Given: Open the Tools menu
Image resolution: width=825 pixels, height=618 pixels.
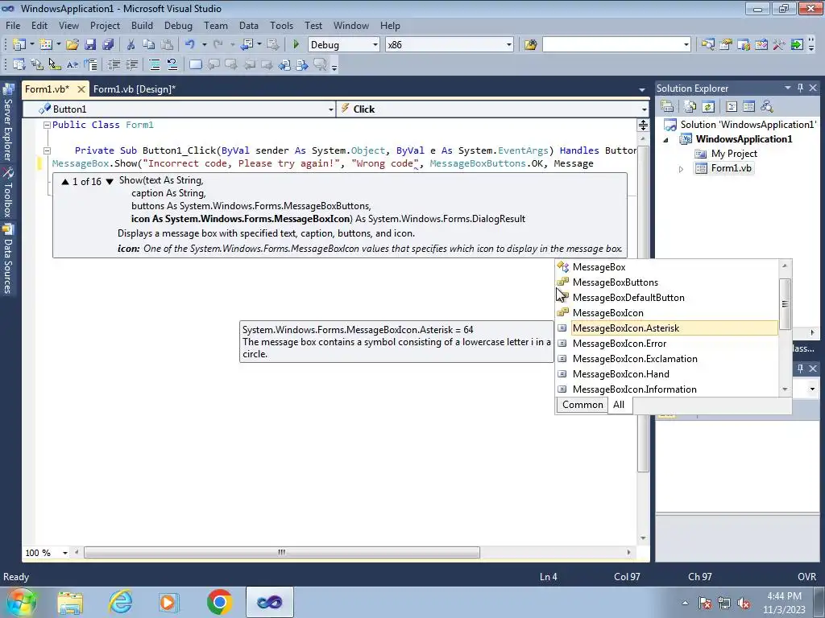Looking at the screenshot, I should pos(281,26).
